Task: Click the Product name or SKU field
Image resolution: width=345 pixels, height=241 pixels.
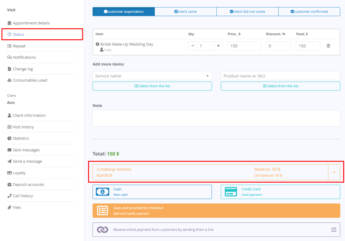Action: (280, 76)
